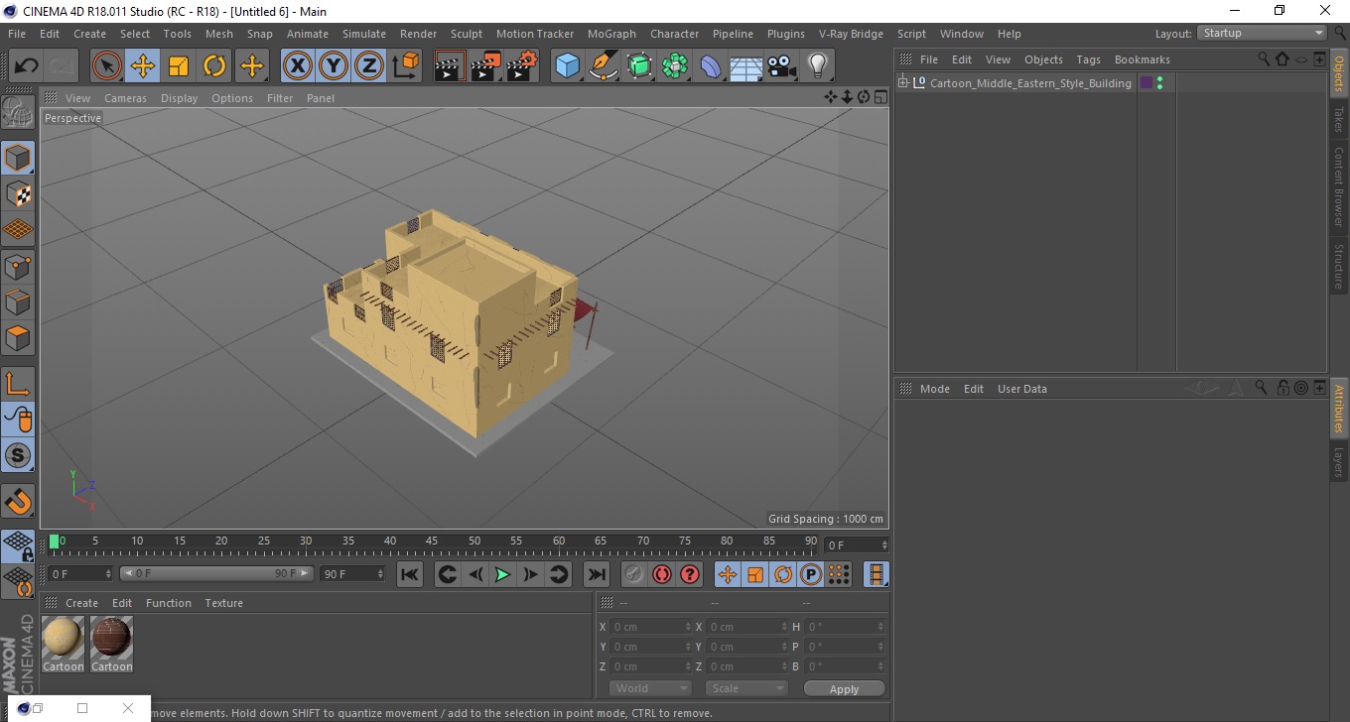Screen dimensions: 1350x722
Task: Select Cartoon_Middle_Eastern_Style_Building object
Action: [1030, 83]
